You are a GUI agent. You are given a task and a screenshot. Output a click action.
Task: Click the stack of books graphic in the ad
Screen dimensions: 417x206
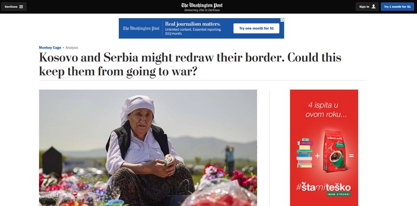point(305,153)
